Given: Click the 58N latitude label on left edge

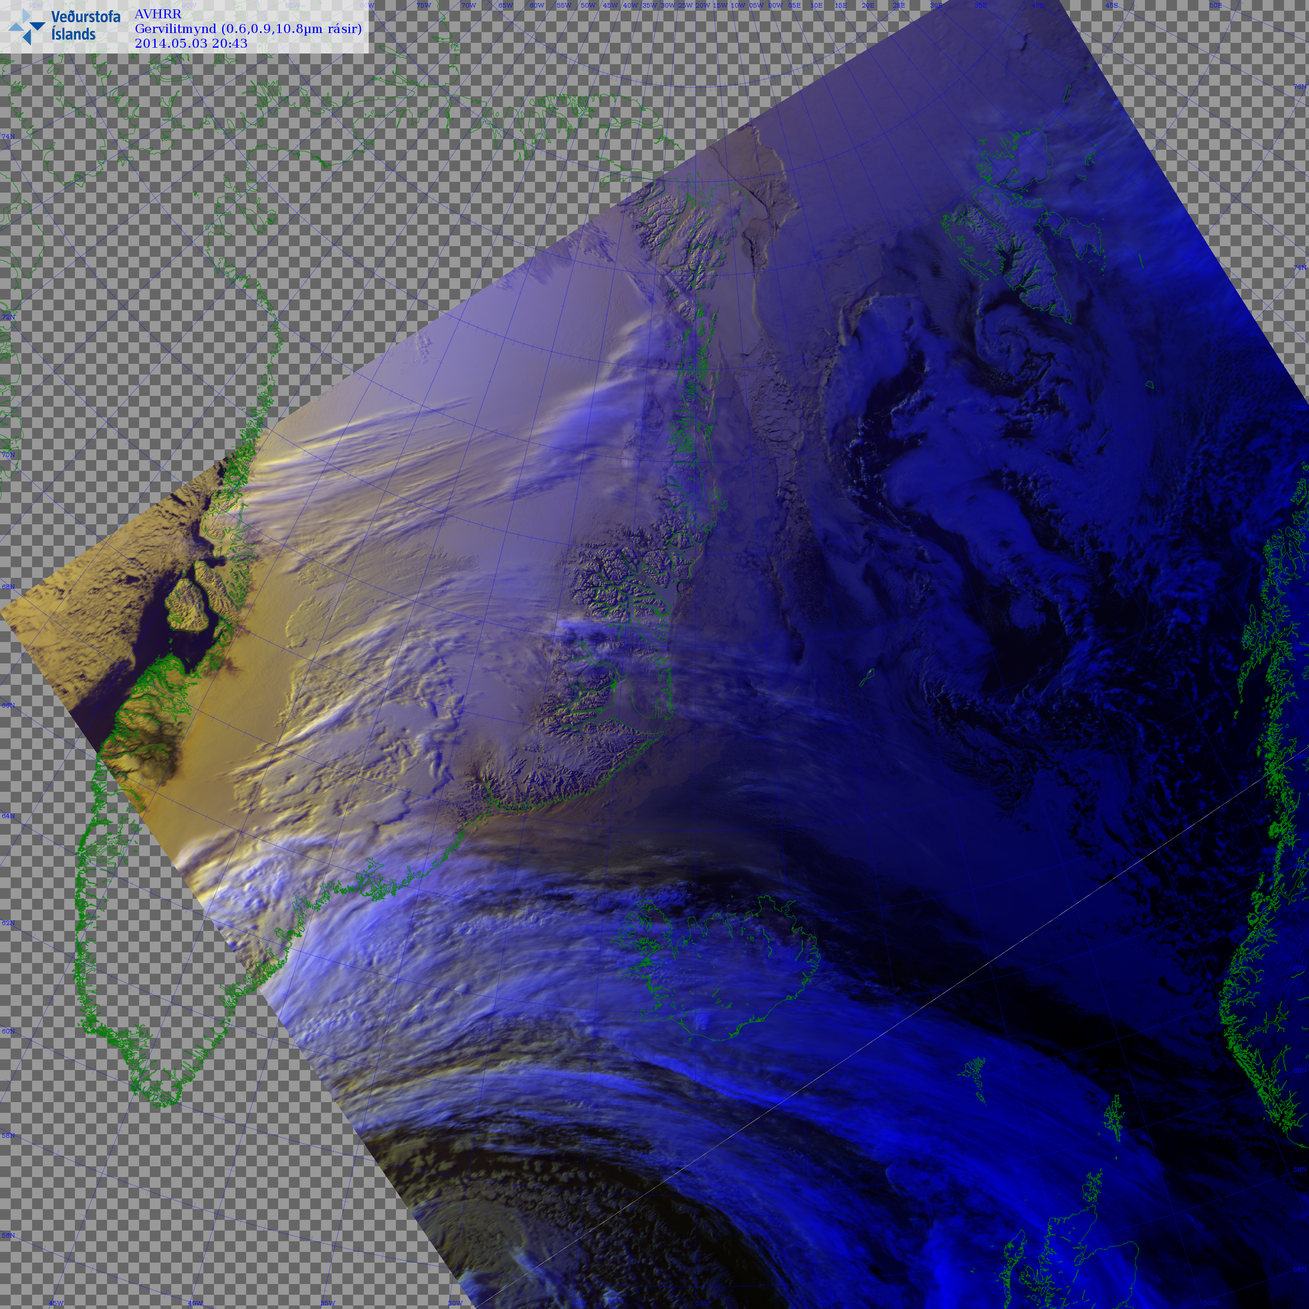Looking at the screenshot, I should 8,1136.
